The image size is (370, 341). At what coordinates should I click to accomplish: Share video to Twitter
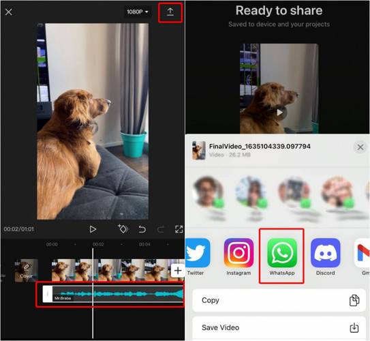[x=198, y=256]
